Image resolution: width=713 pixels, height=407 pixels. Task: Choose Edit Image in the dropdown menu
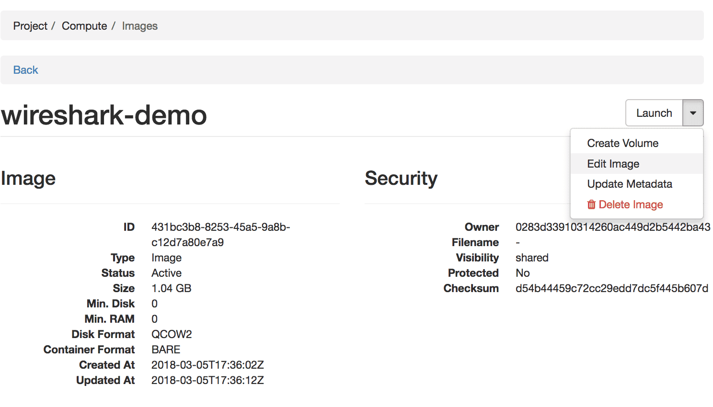point(613,164)
